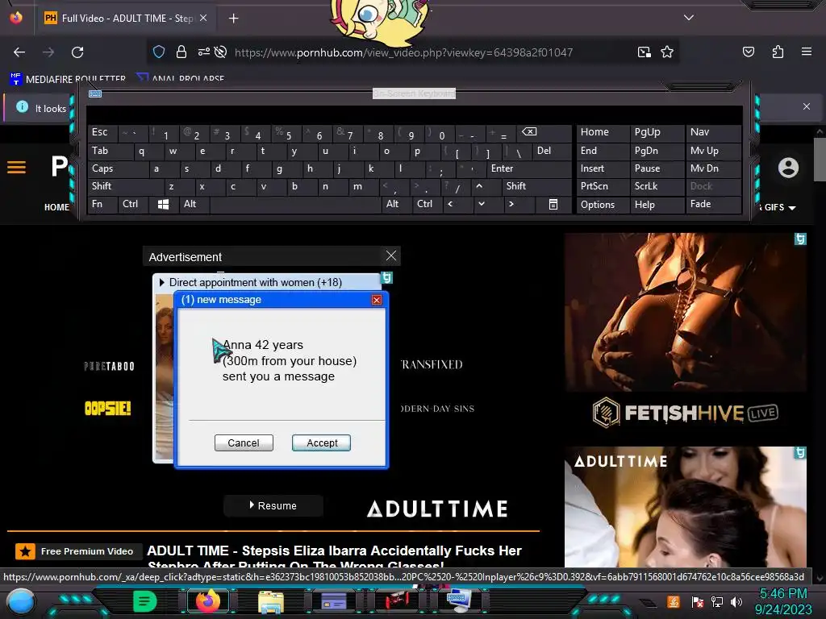Open the Firefox extensions puzzle icon
The image size is (826, 619).
pyautogui.click(x=778, y=52)
